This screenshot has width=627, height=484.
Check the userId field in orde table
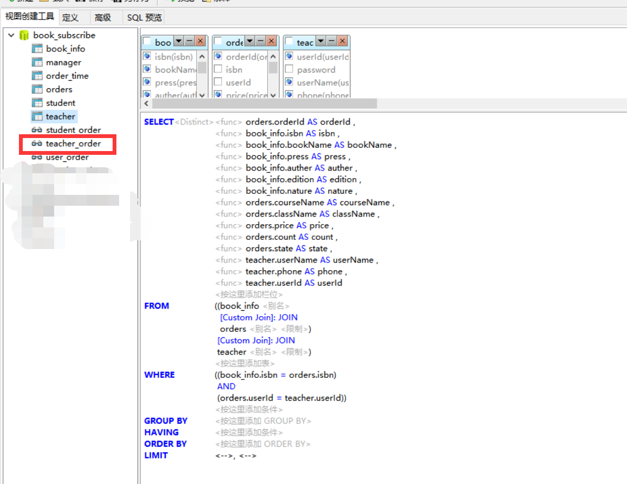(x=218, y=82)
